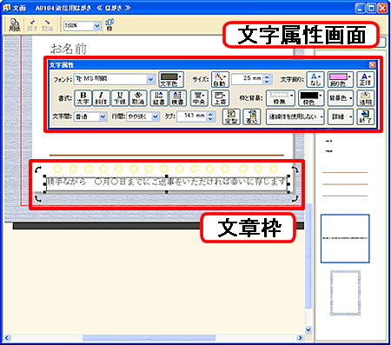The height and width of the screenshot is (345, 391).
Task: Open the 飾り色 decoration color swatch
Action: 341,80
